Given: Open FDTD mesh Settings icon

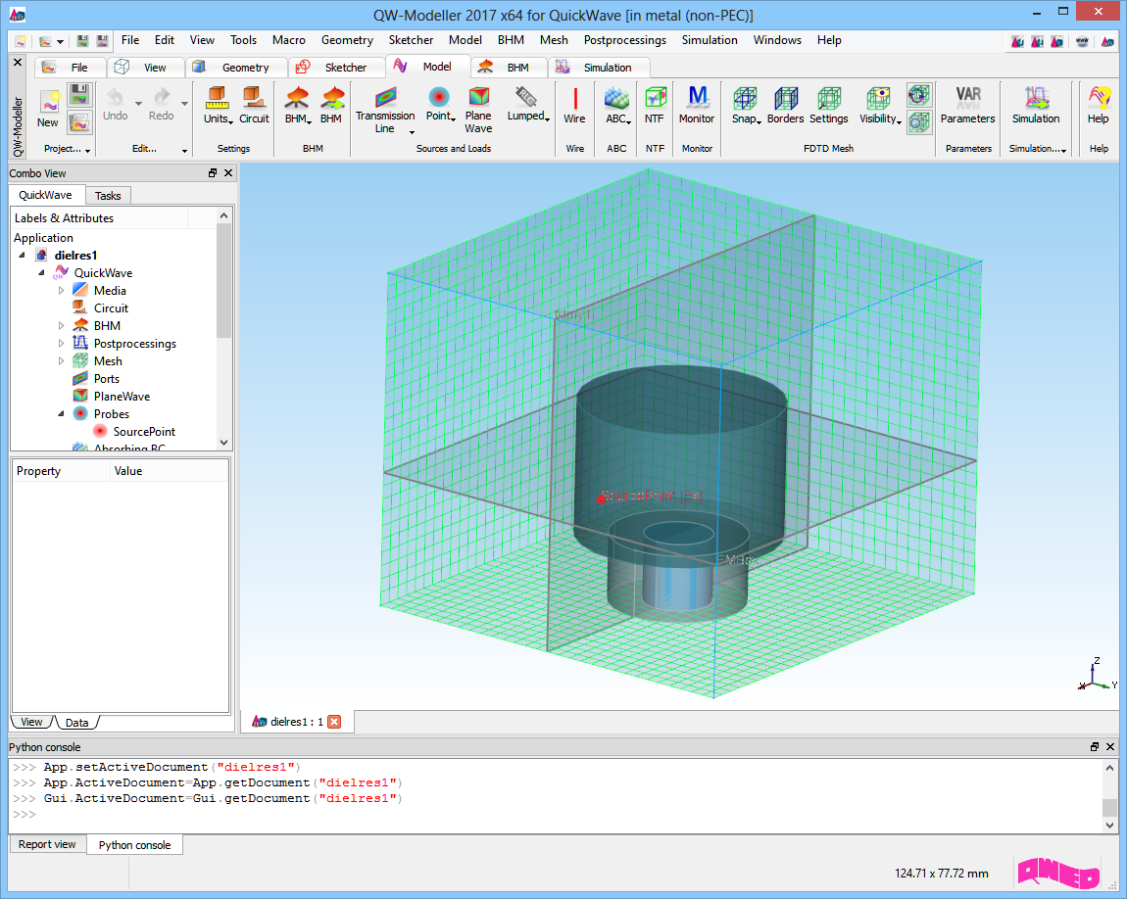Looking at the screenshot, I should pyautogui.click(x=829, y=98).
